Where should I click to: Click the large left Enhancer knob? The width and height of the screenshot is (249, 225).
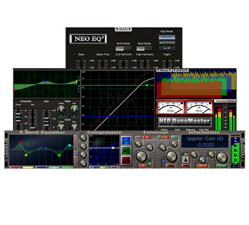coord(141,156)
